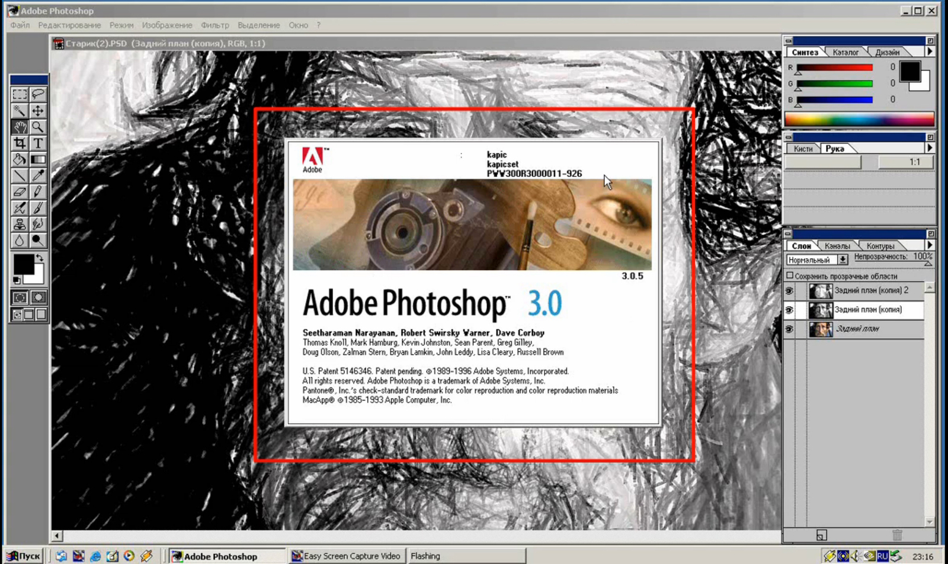Select the Hand tool in the toolbox
The image size is (948, 564).
20,127
